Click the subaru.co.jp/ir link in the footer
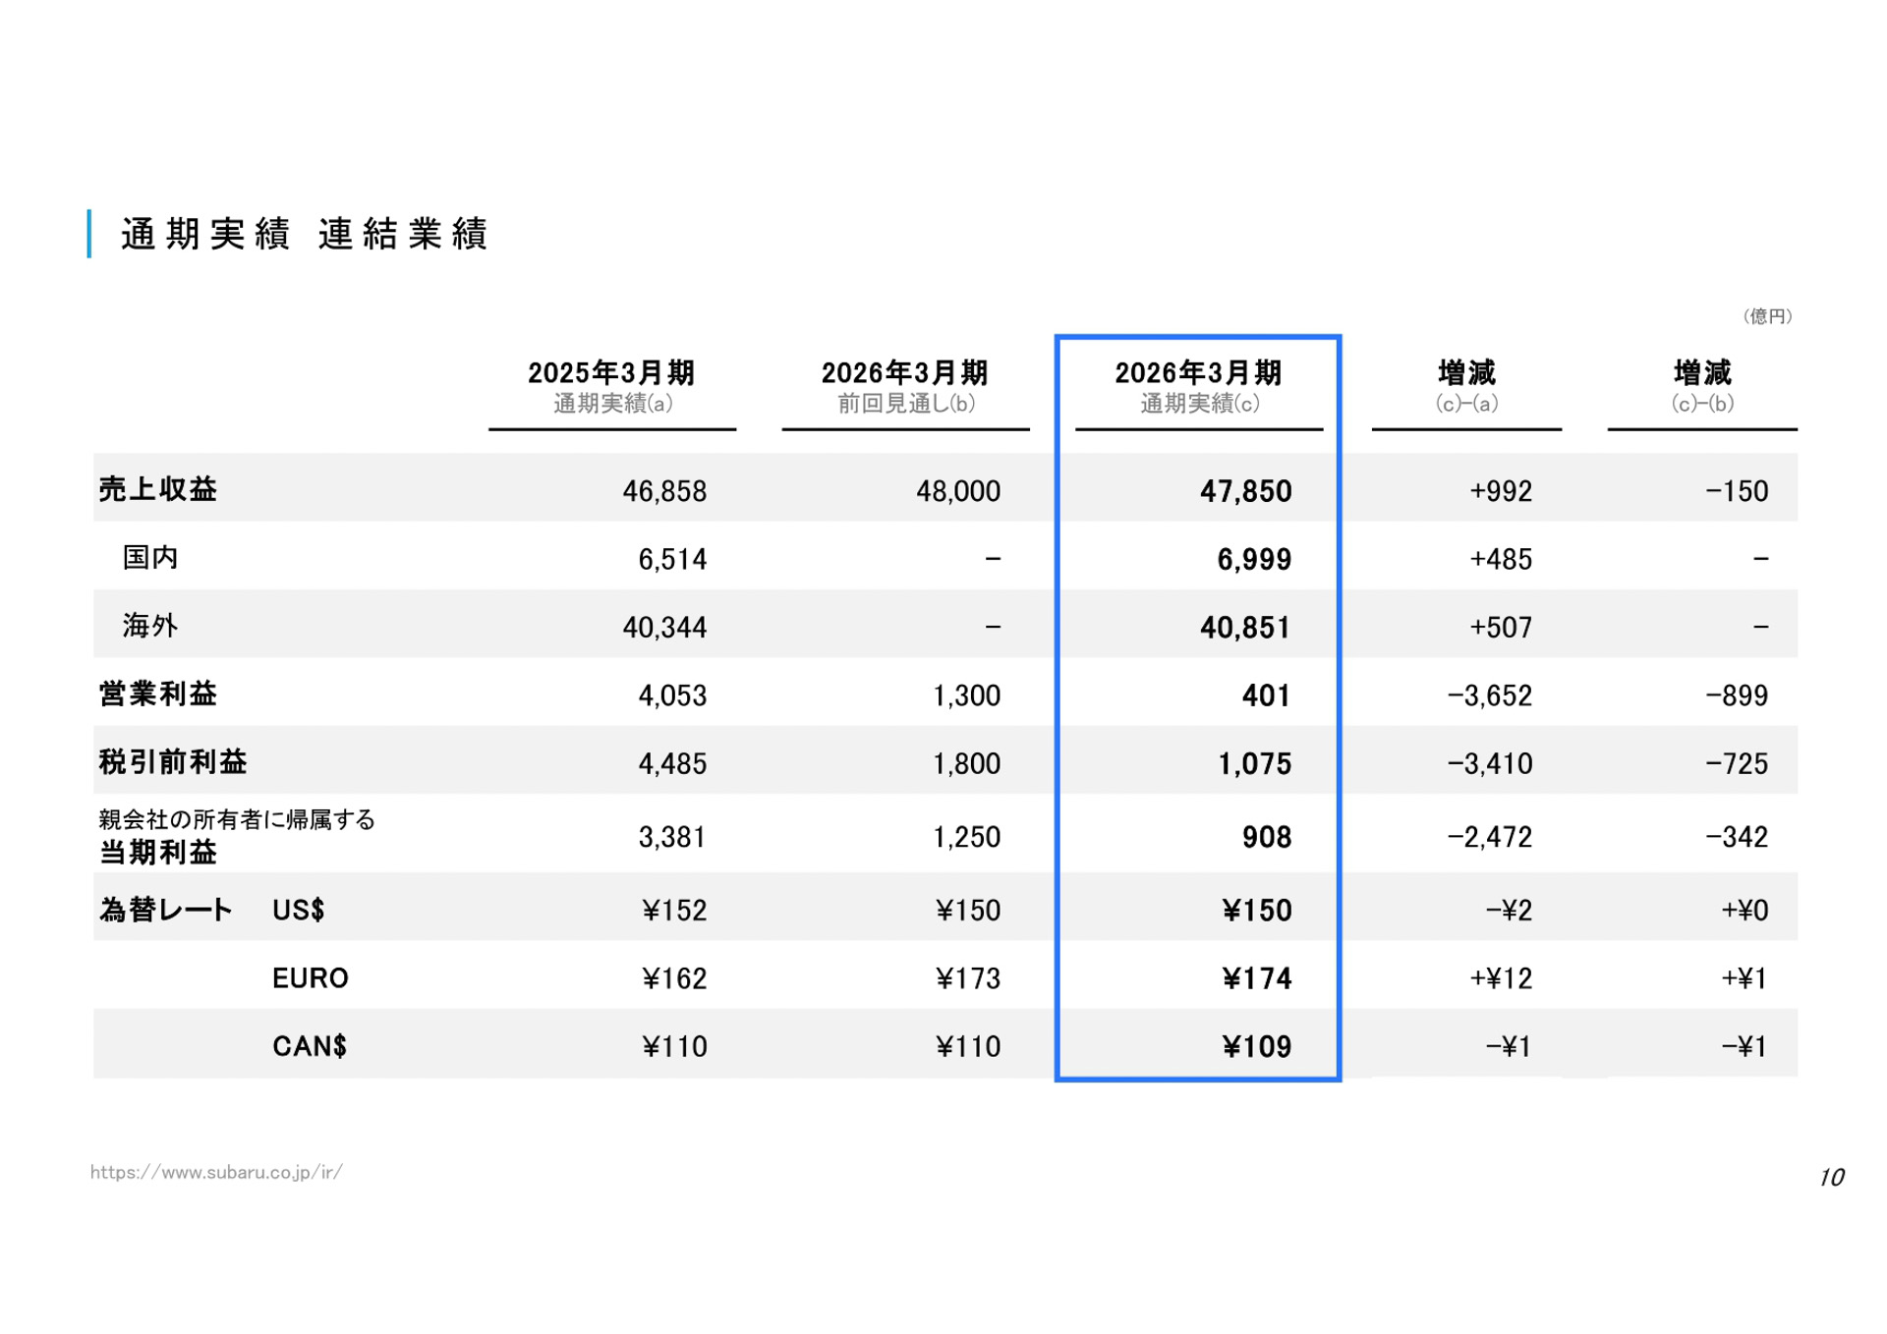 216,1172
